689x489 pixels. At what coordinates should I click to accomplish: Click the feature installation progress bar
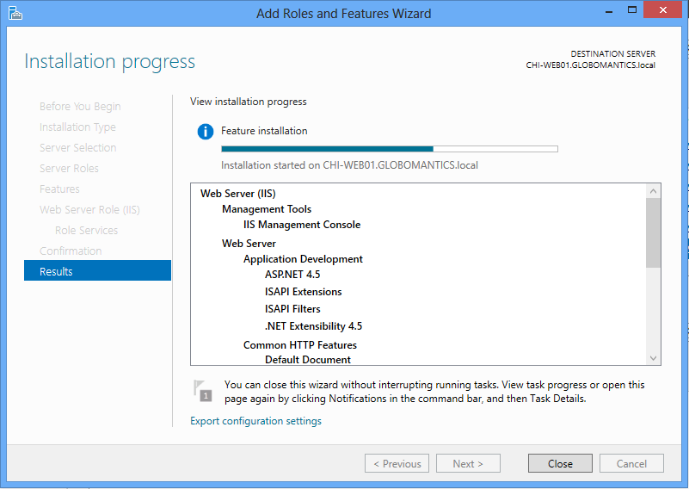390,149
